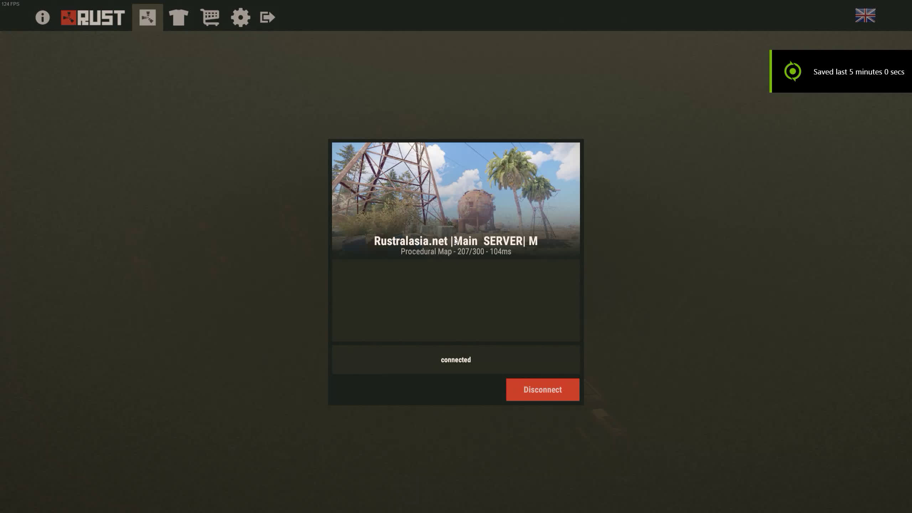The width and height of the screenshot is (912, 513).
Task: Click the player count 207/300 display
Action: 470,252
